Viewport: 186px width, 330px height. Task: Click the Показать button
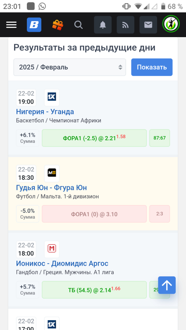[x=152, y=67]
